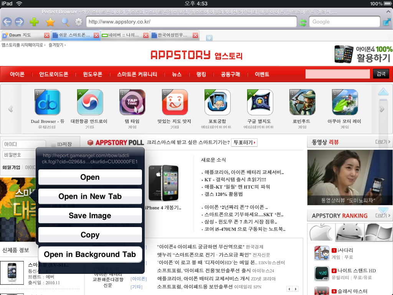This screenshot has width=393, height=295.
Task: Open browser settings gear icon
Action: (x=79, y=22)
